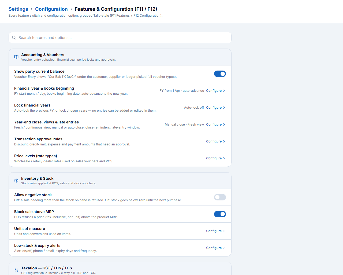Click the Accounting & Vouchers book icon
This screenshot has width=343, height=275.
point(16,57)
